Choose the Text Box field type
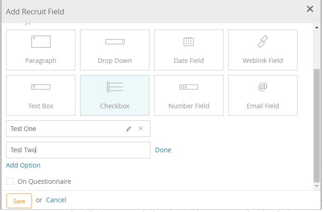 41,95
